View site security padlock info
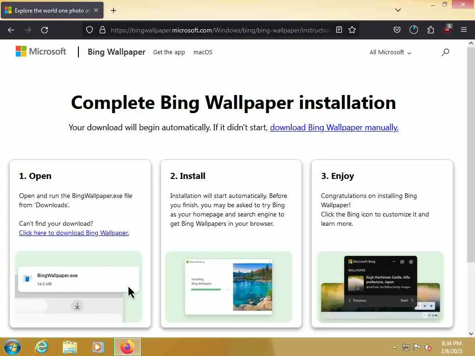 [103, 30]
